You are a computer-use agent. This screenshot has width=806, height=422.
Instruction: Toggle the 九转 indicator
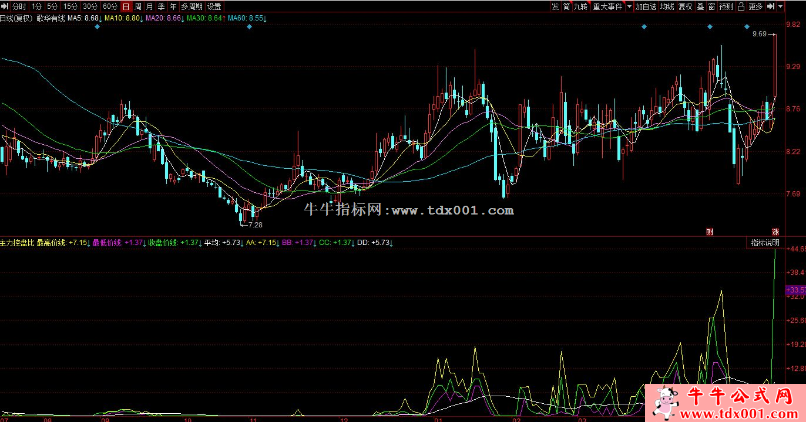pyautogui.click(x=580, y=6)
